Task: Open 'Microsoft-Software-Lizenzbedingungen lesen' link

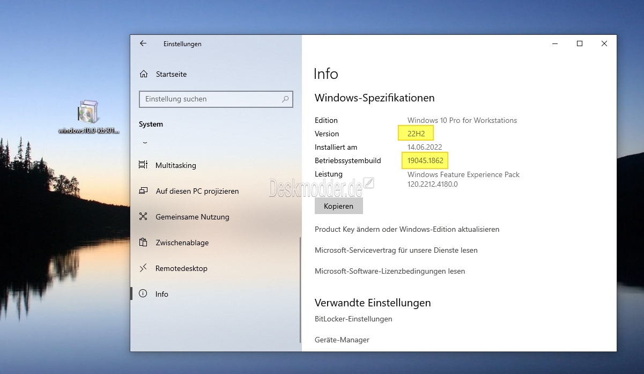Action: (x=390, y=271)
